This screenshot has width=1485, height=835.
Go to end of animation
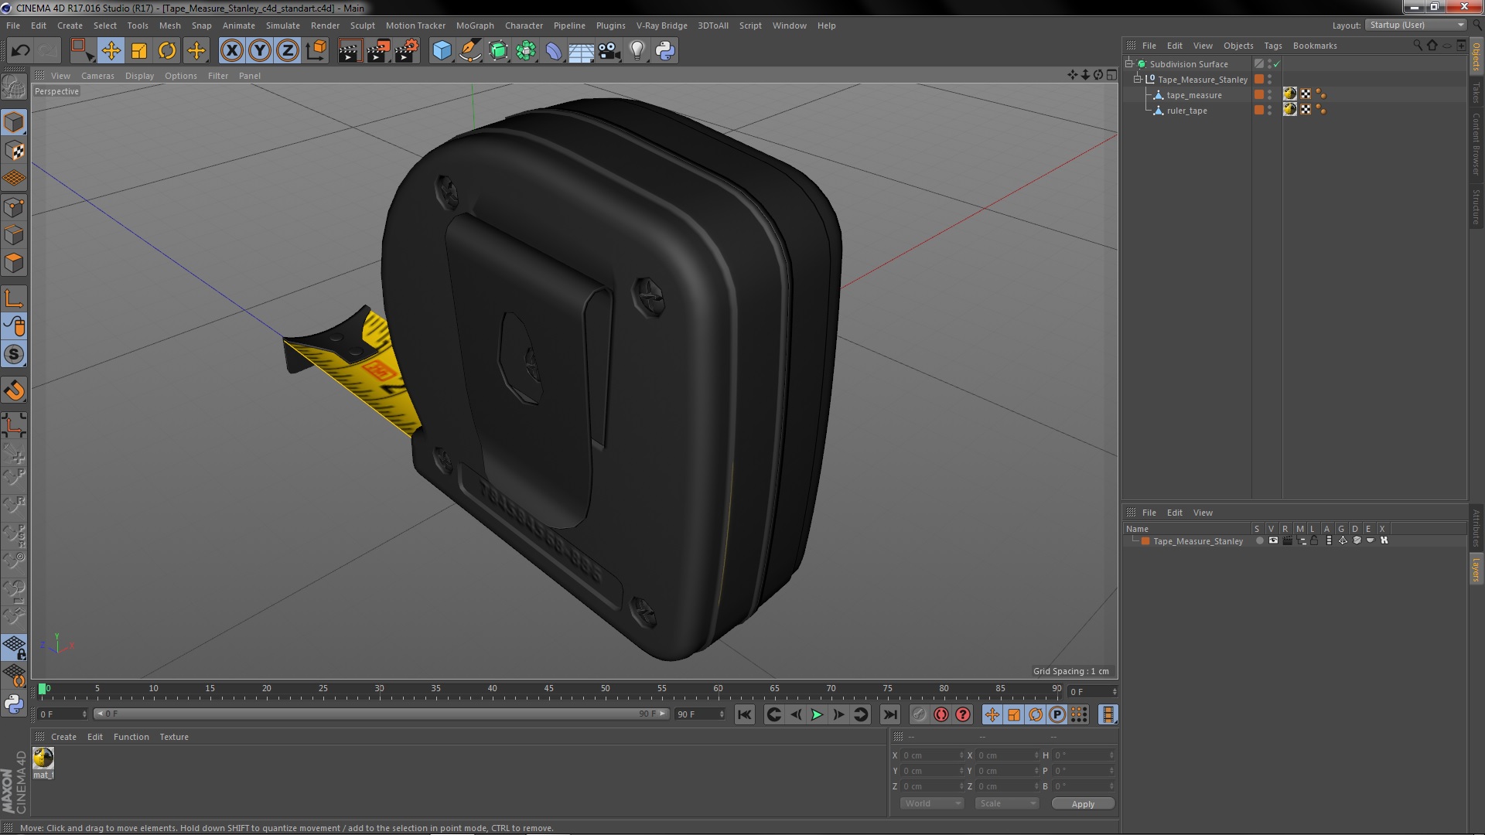pos(890,715)
